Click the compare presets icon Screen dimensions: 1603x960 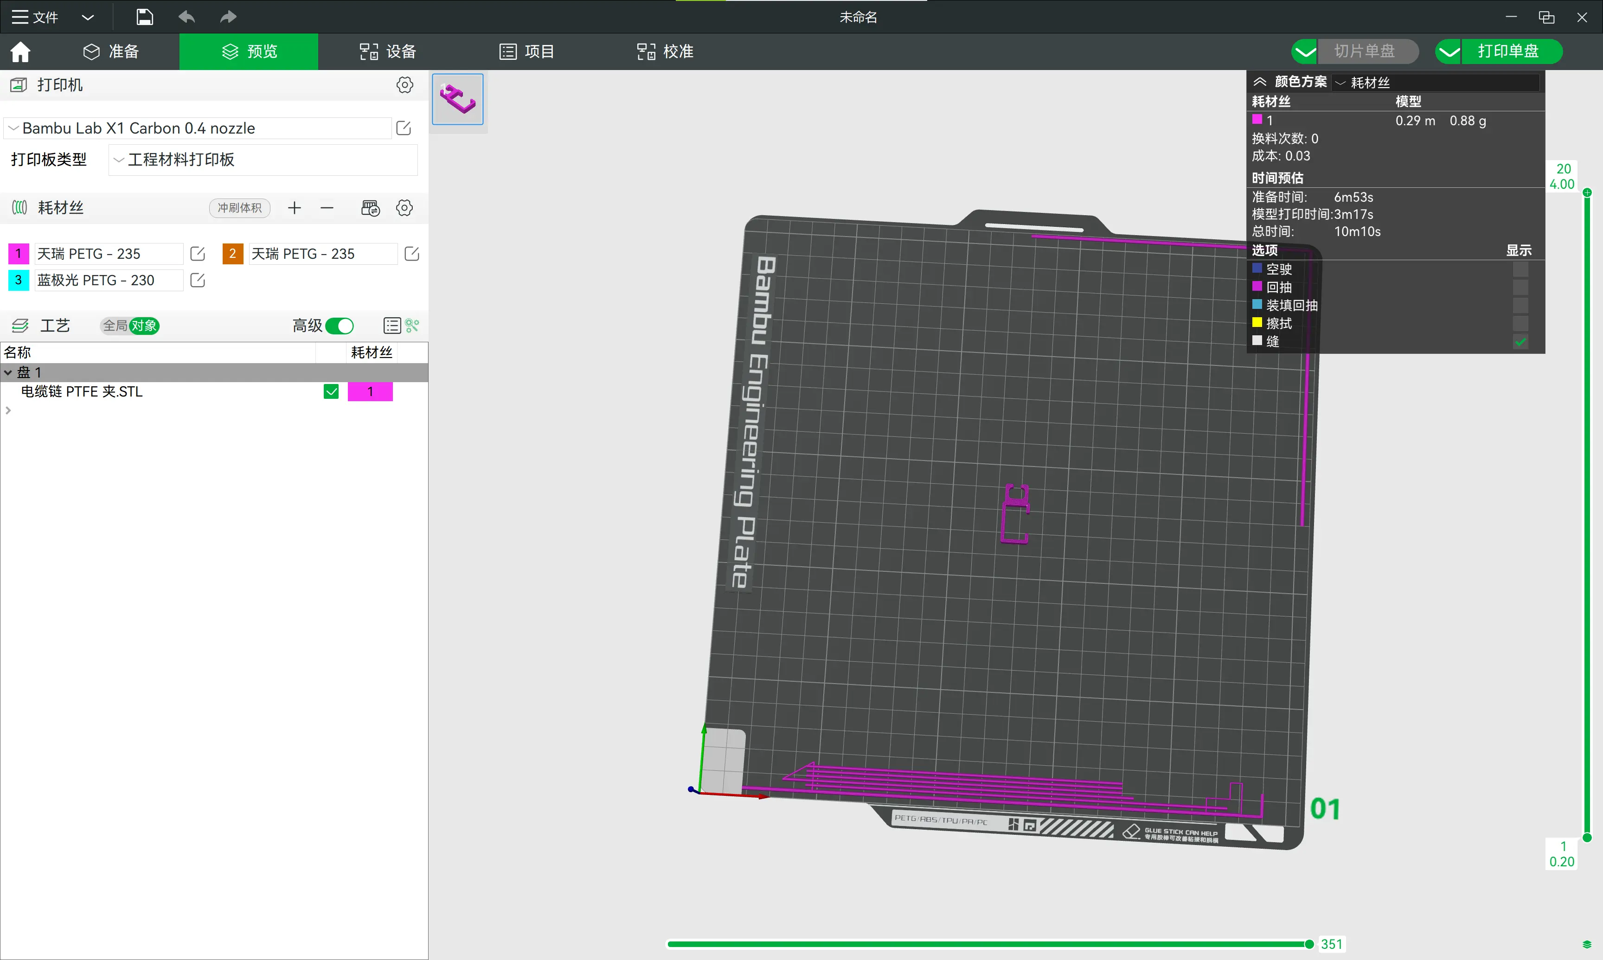pyautogui.click(x=412, y=326)
